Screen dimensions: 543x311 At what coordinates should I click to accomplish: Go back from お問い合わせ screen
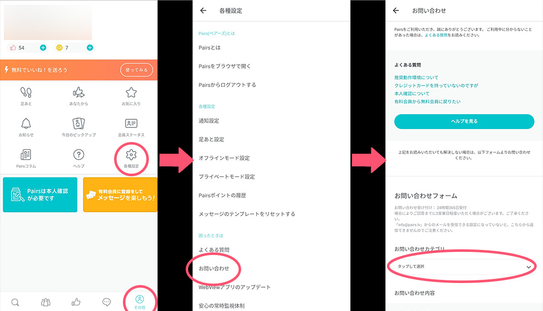[x=396, y=11]
